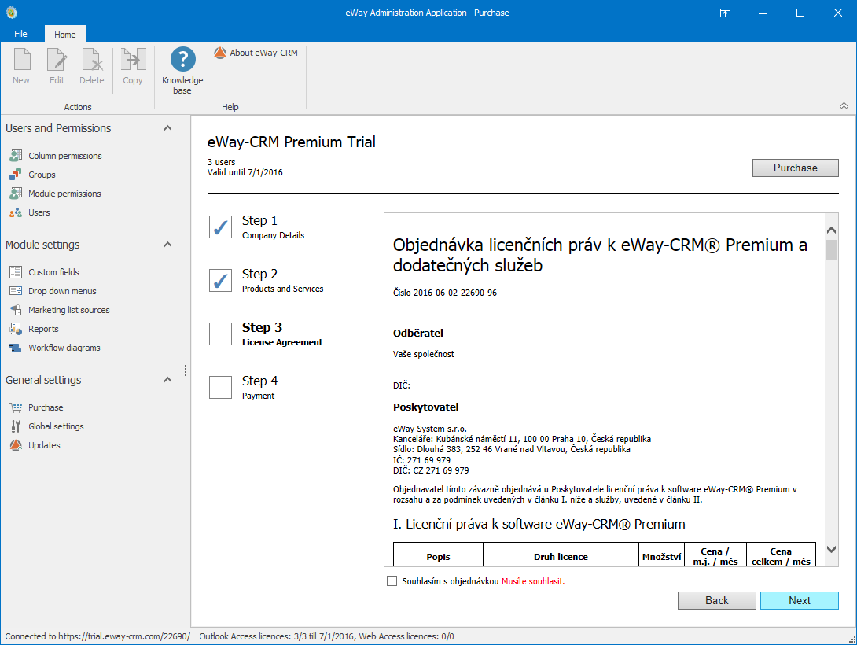Viewport: 857px width, 645px height.
Task: Open Module permissions settings
Action: (x=55, y=193)
